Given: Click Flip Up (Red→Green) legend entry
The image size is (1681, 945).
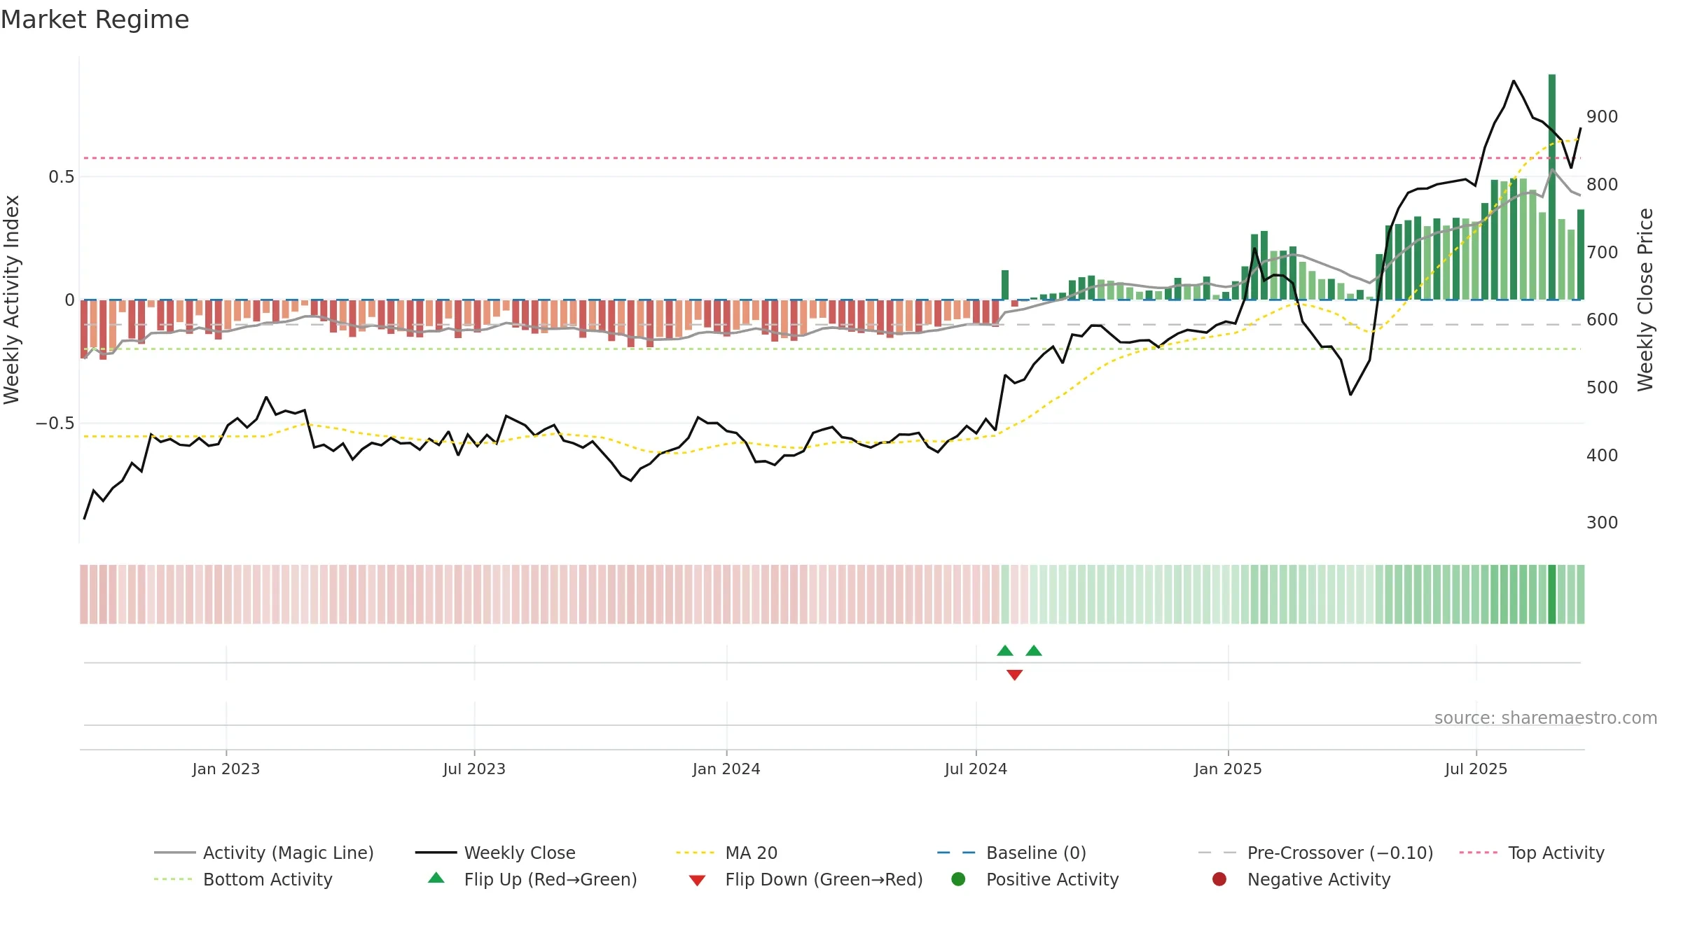Looking at the screenshot, I should pos(532,879).
